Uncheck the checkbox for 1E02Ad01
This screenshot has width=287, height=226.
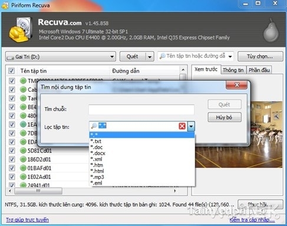tap(12, 177)
